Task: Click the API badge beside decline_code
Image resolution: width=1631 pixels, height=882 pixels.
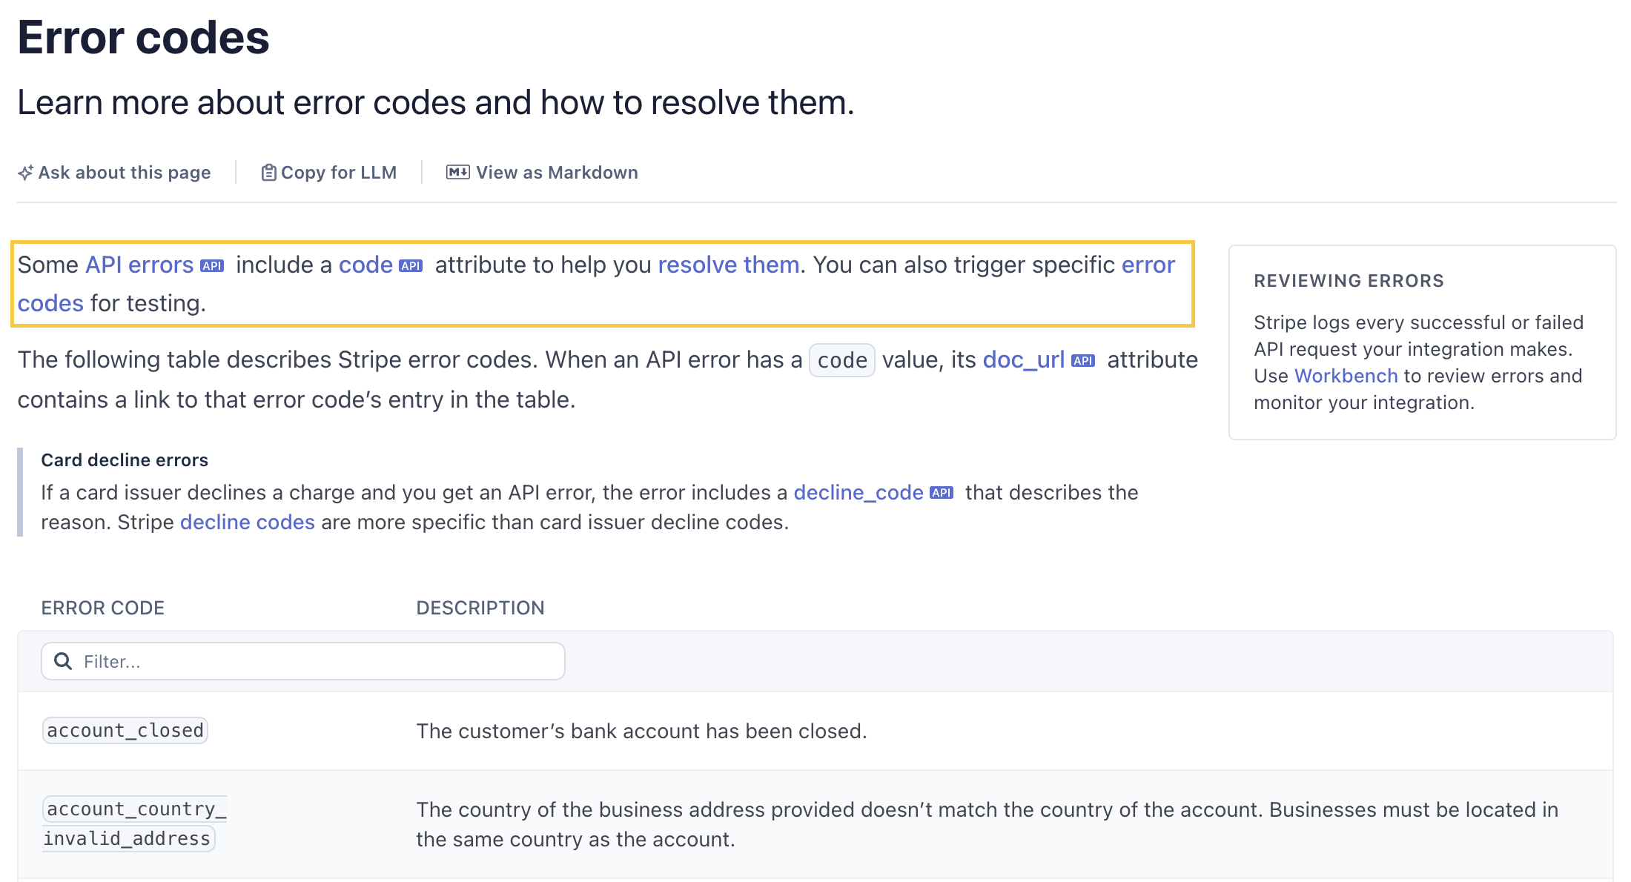Action: pyautogui.click(x=943, y=492)
